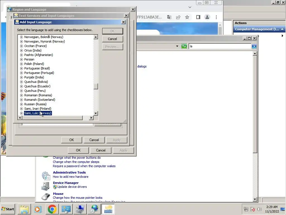Open Control Panel address bar dropdown

tap(177, 46)
